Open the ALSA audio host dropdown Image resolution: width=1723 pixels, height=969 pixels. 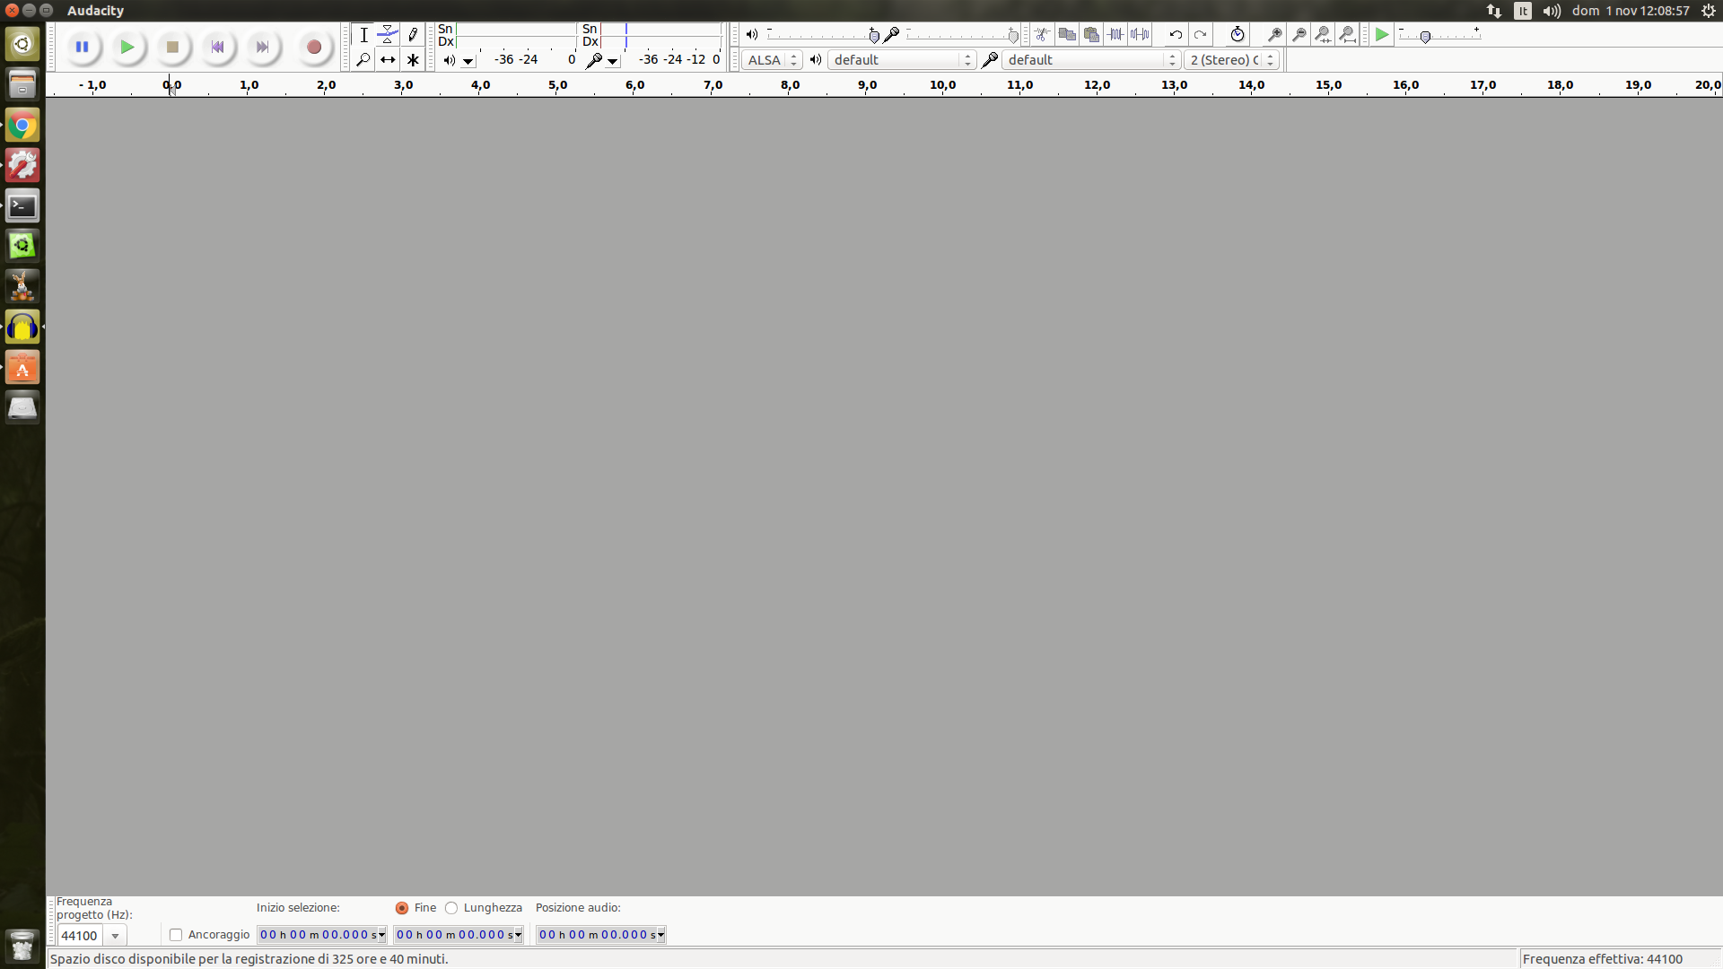[x=771, y=60]
